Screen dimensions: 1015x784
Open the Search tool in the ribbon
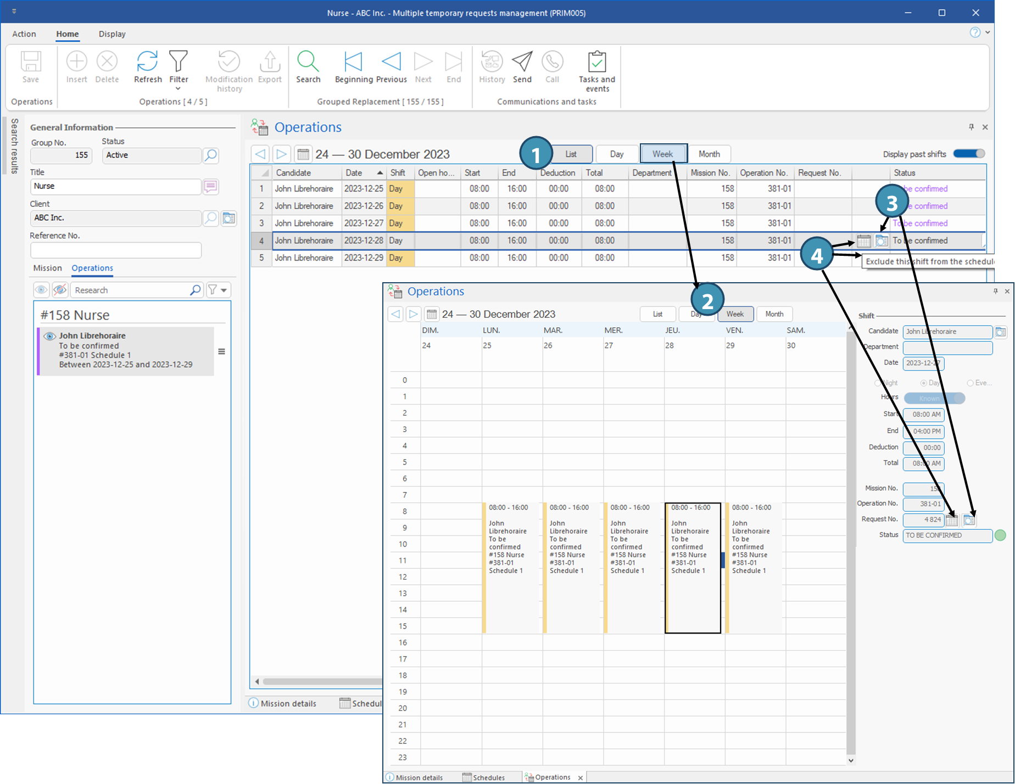pyautogui.click(x=308, y=61)
